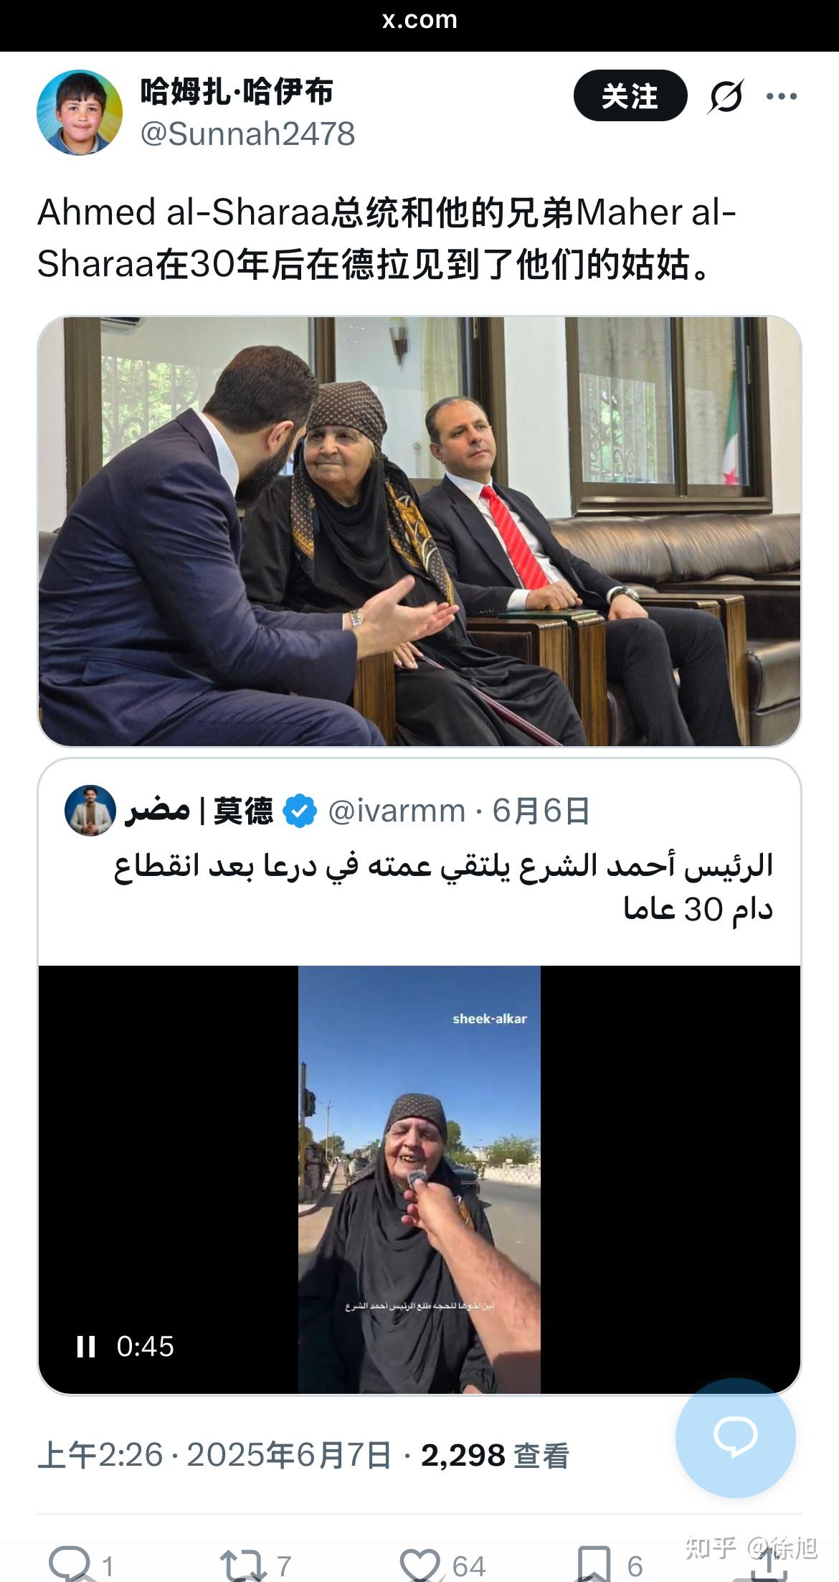Open the Grok circle-slash icon

726,96
